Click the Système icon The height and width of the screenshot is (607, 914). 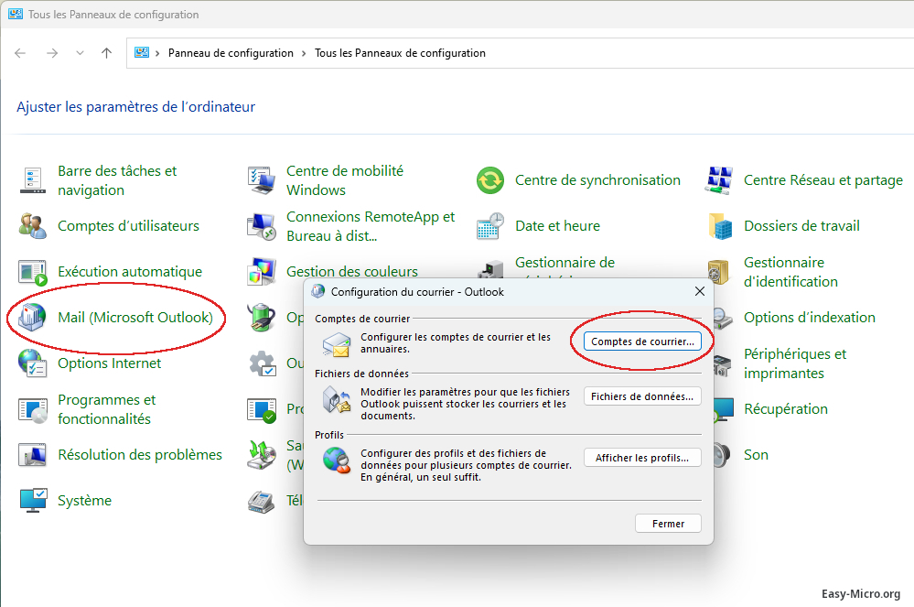(x=33, y=500)
